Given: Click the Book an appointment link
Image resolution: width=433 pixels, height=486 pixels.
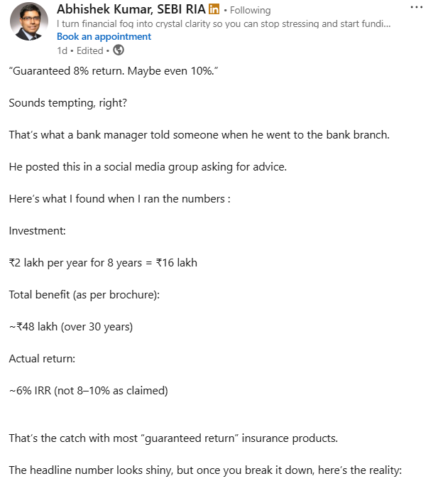Looking at the screenshot, I should (104, 36).
